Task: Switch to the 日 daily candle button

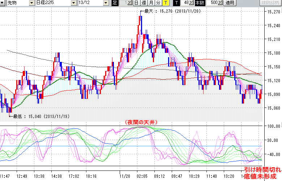Action: click(136, 3)
